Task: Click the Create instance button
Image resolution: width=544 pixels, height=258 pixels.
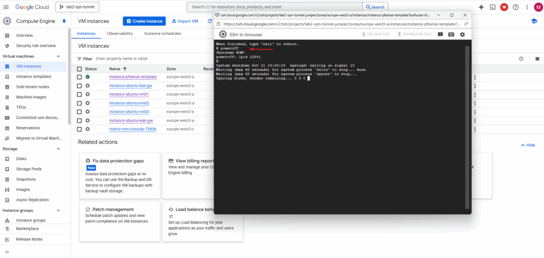Action: point(144,21)
